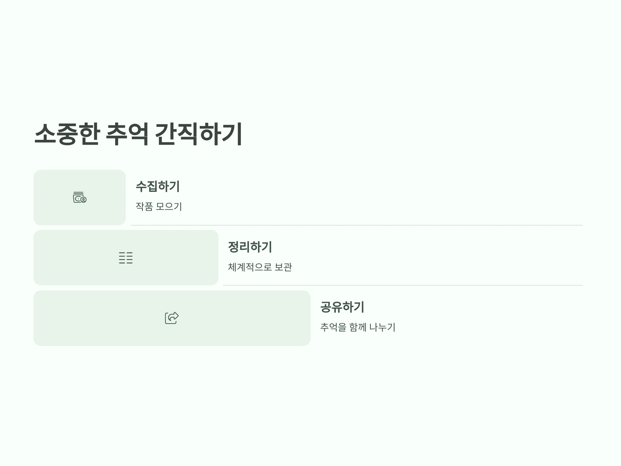Select the 수집하기 heading
621x466 pixels.
pos(158,186)
